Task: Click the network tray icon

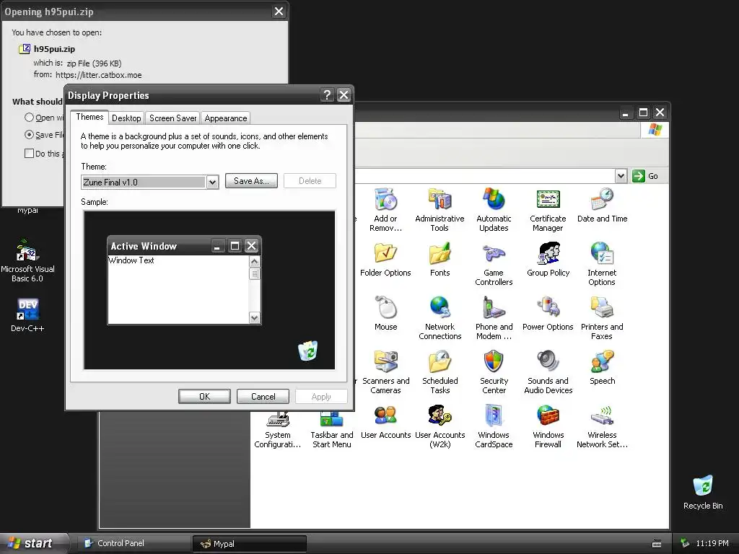Action: (685, 543)
